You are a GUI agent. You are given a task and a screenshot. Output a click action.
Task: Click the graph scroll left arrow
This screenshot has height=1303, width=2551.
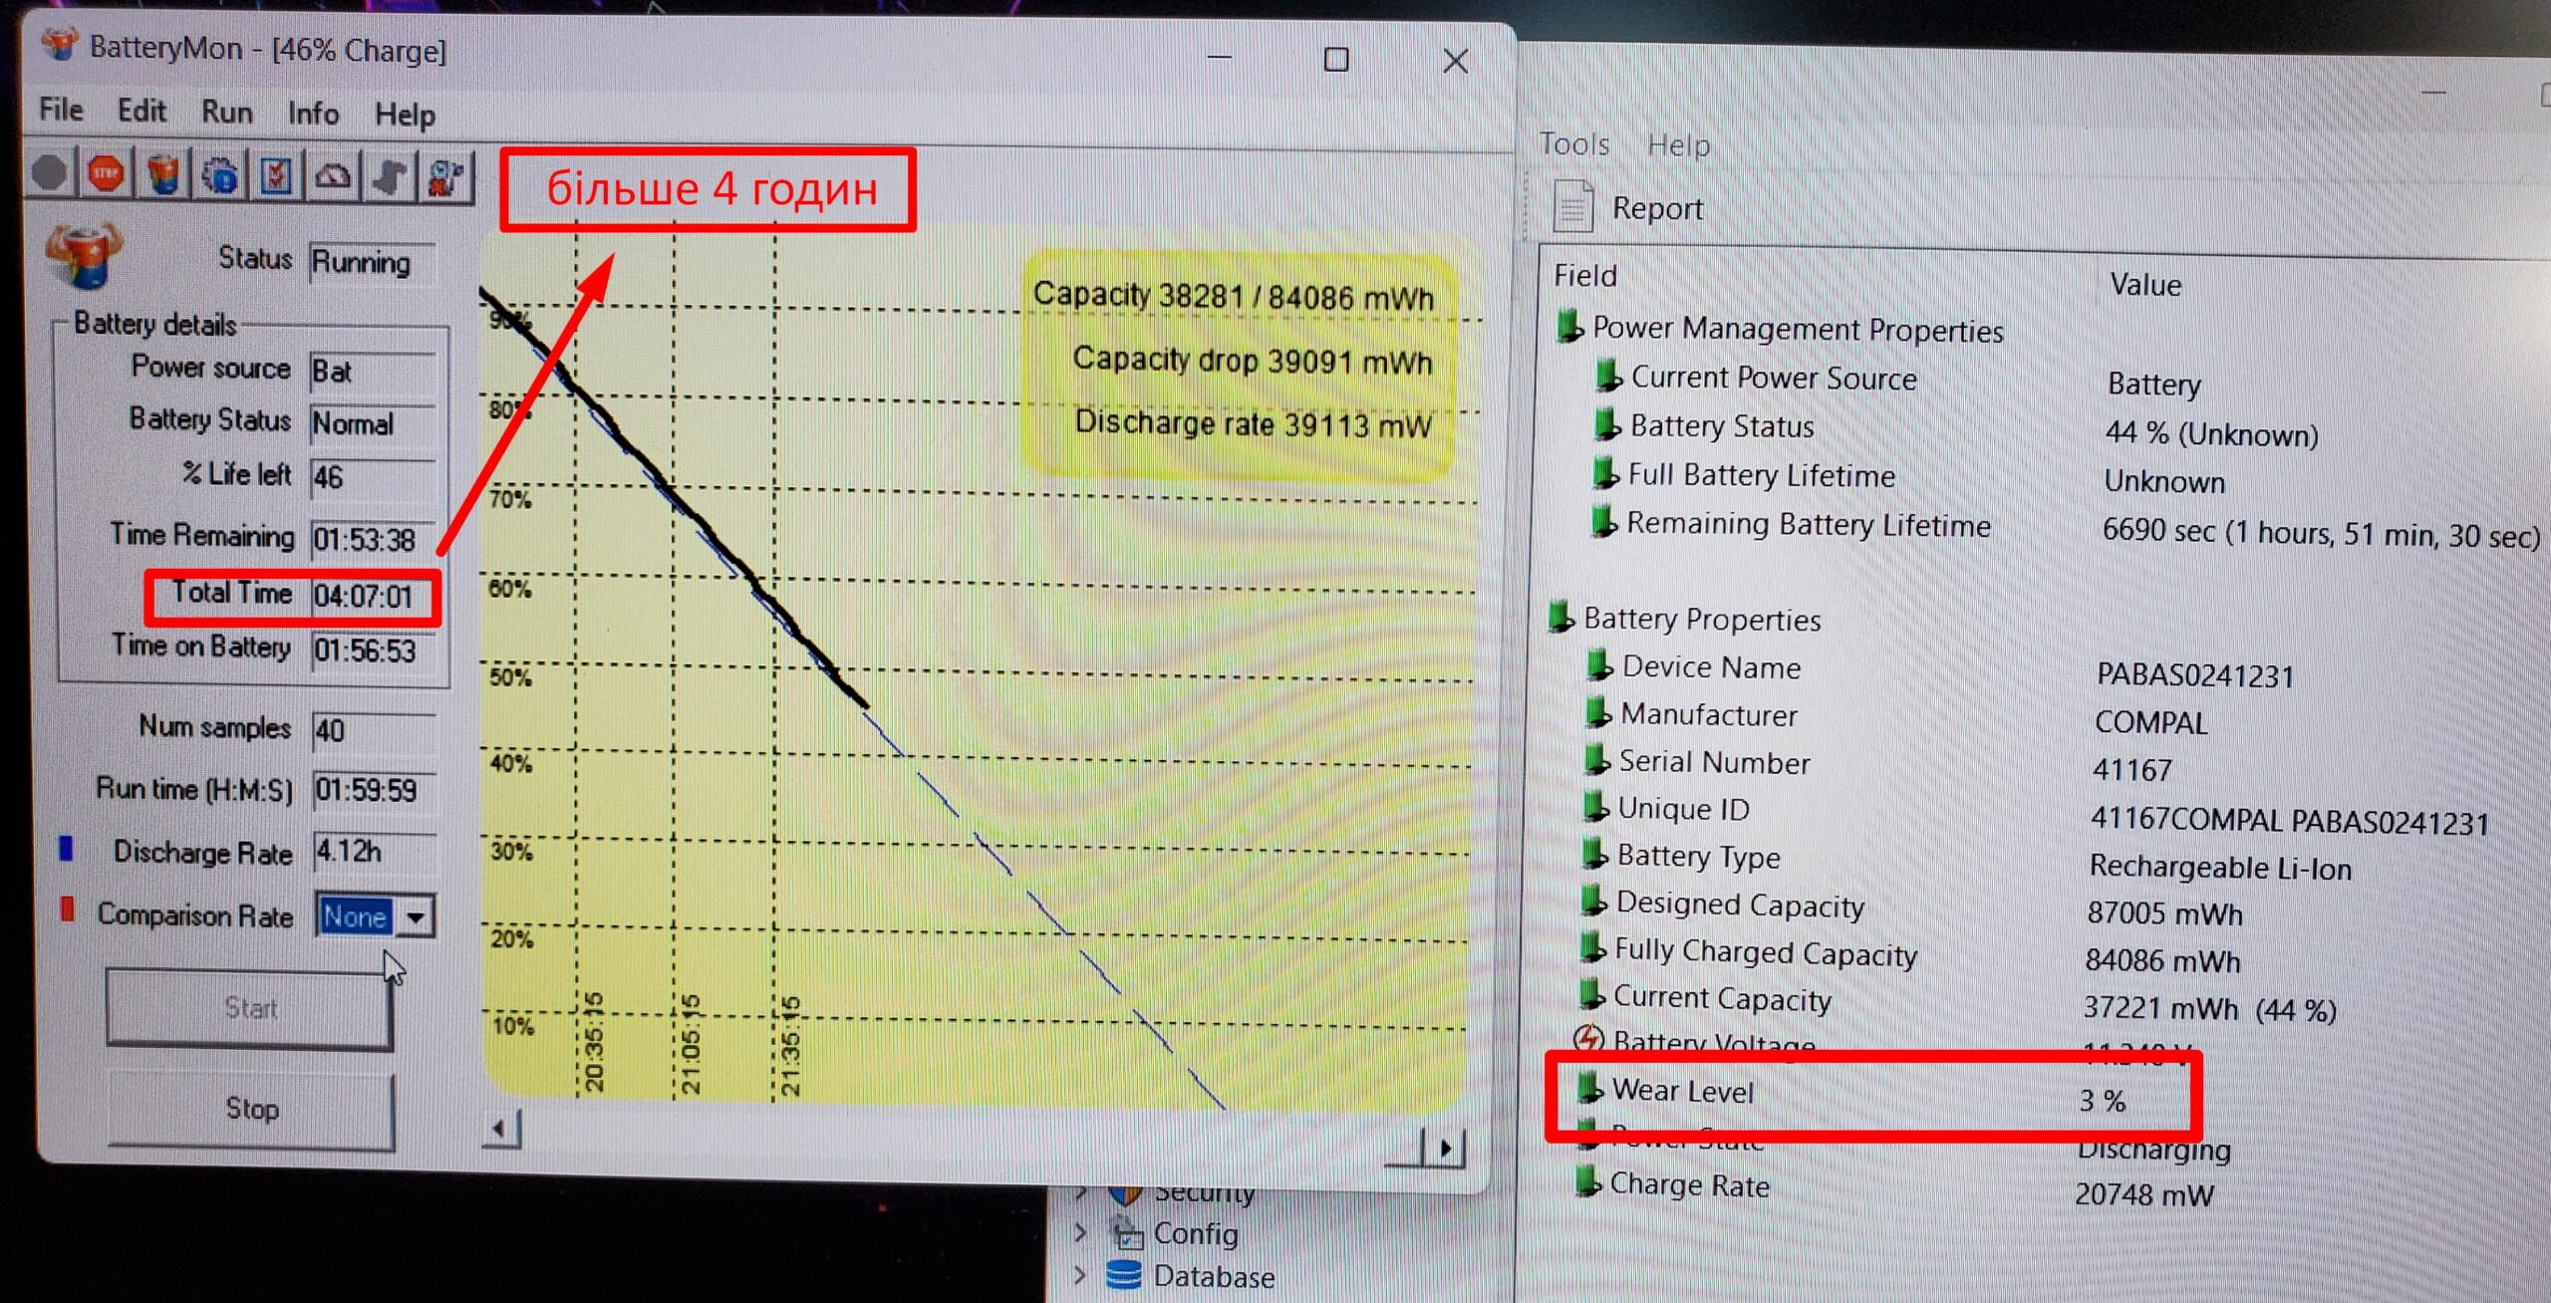tap(500, 1129)
